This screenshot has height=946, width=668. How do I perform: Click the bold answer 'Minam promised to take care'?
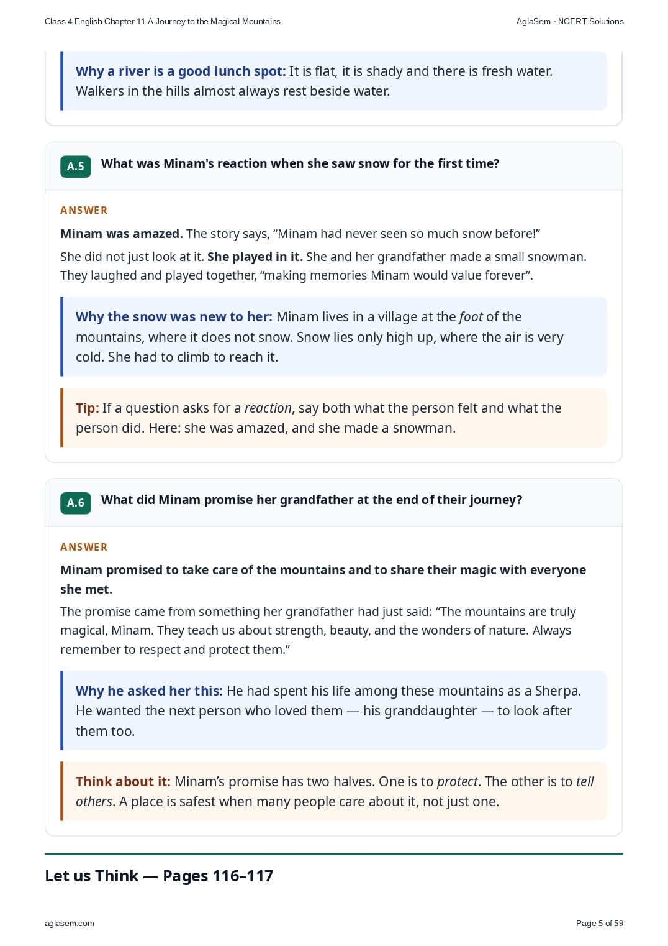pyautogui.click(x=323, y=579)
